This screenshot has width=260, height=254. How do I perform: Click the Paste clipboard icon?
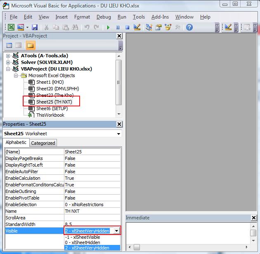(x=66, y=27)
